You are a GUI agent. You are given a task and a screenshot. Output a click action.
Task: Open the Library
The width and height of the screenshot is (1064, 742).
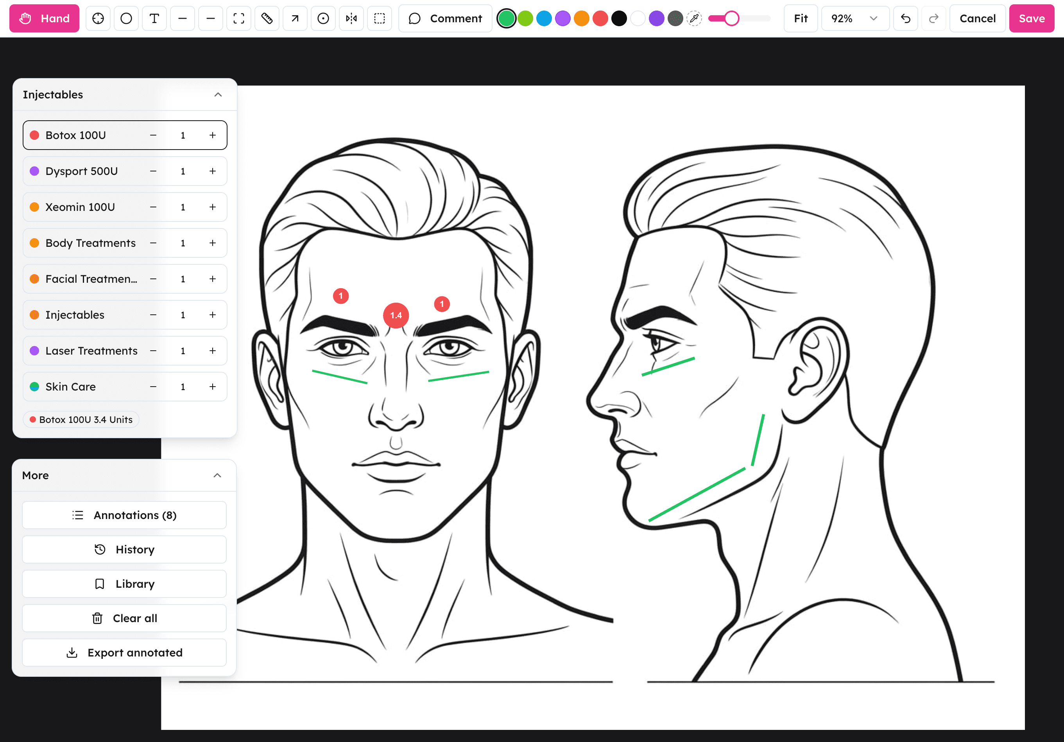124,584
